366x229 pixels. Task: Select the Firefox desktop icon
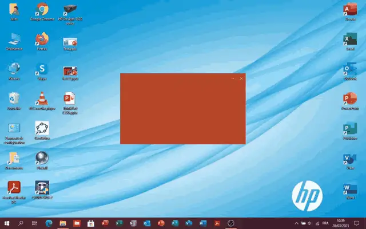pyautogui.click(x=42, y=40)
